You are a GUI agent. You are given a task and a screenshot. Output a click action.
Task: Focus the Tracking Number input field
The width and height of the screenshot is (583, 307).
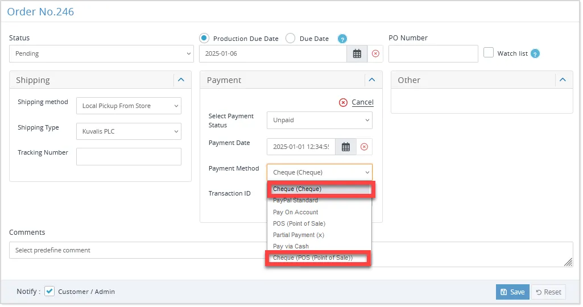(x=129, y=156)
